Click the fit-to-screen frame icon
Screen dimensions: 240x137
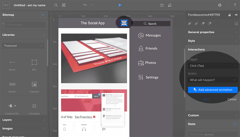click(64, 5)
